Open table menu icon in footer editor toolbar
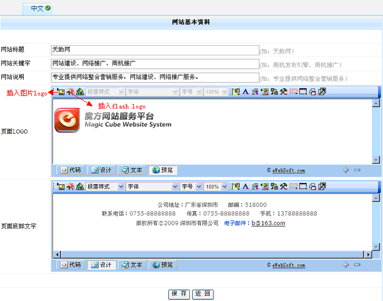 click(303, 186)
